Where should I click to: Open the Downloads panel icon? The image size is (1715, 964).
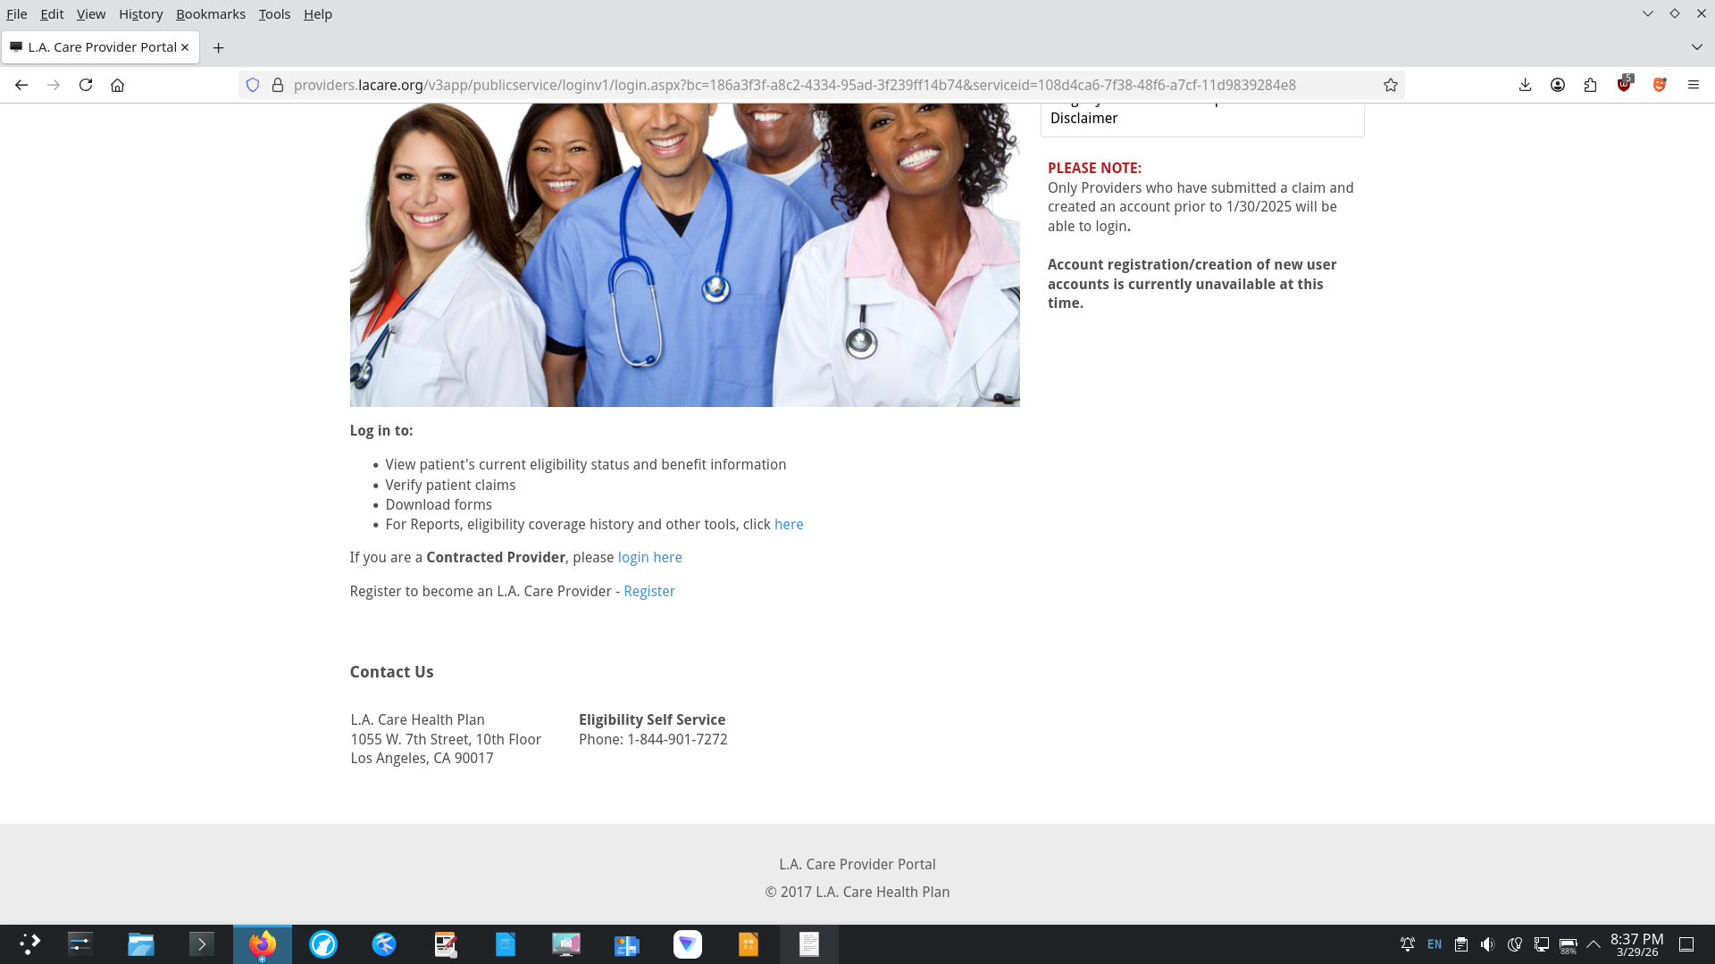pos(1525,85)
